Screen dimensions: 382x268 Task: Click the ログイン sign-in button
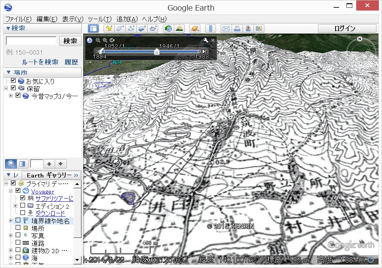[347, 29]
